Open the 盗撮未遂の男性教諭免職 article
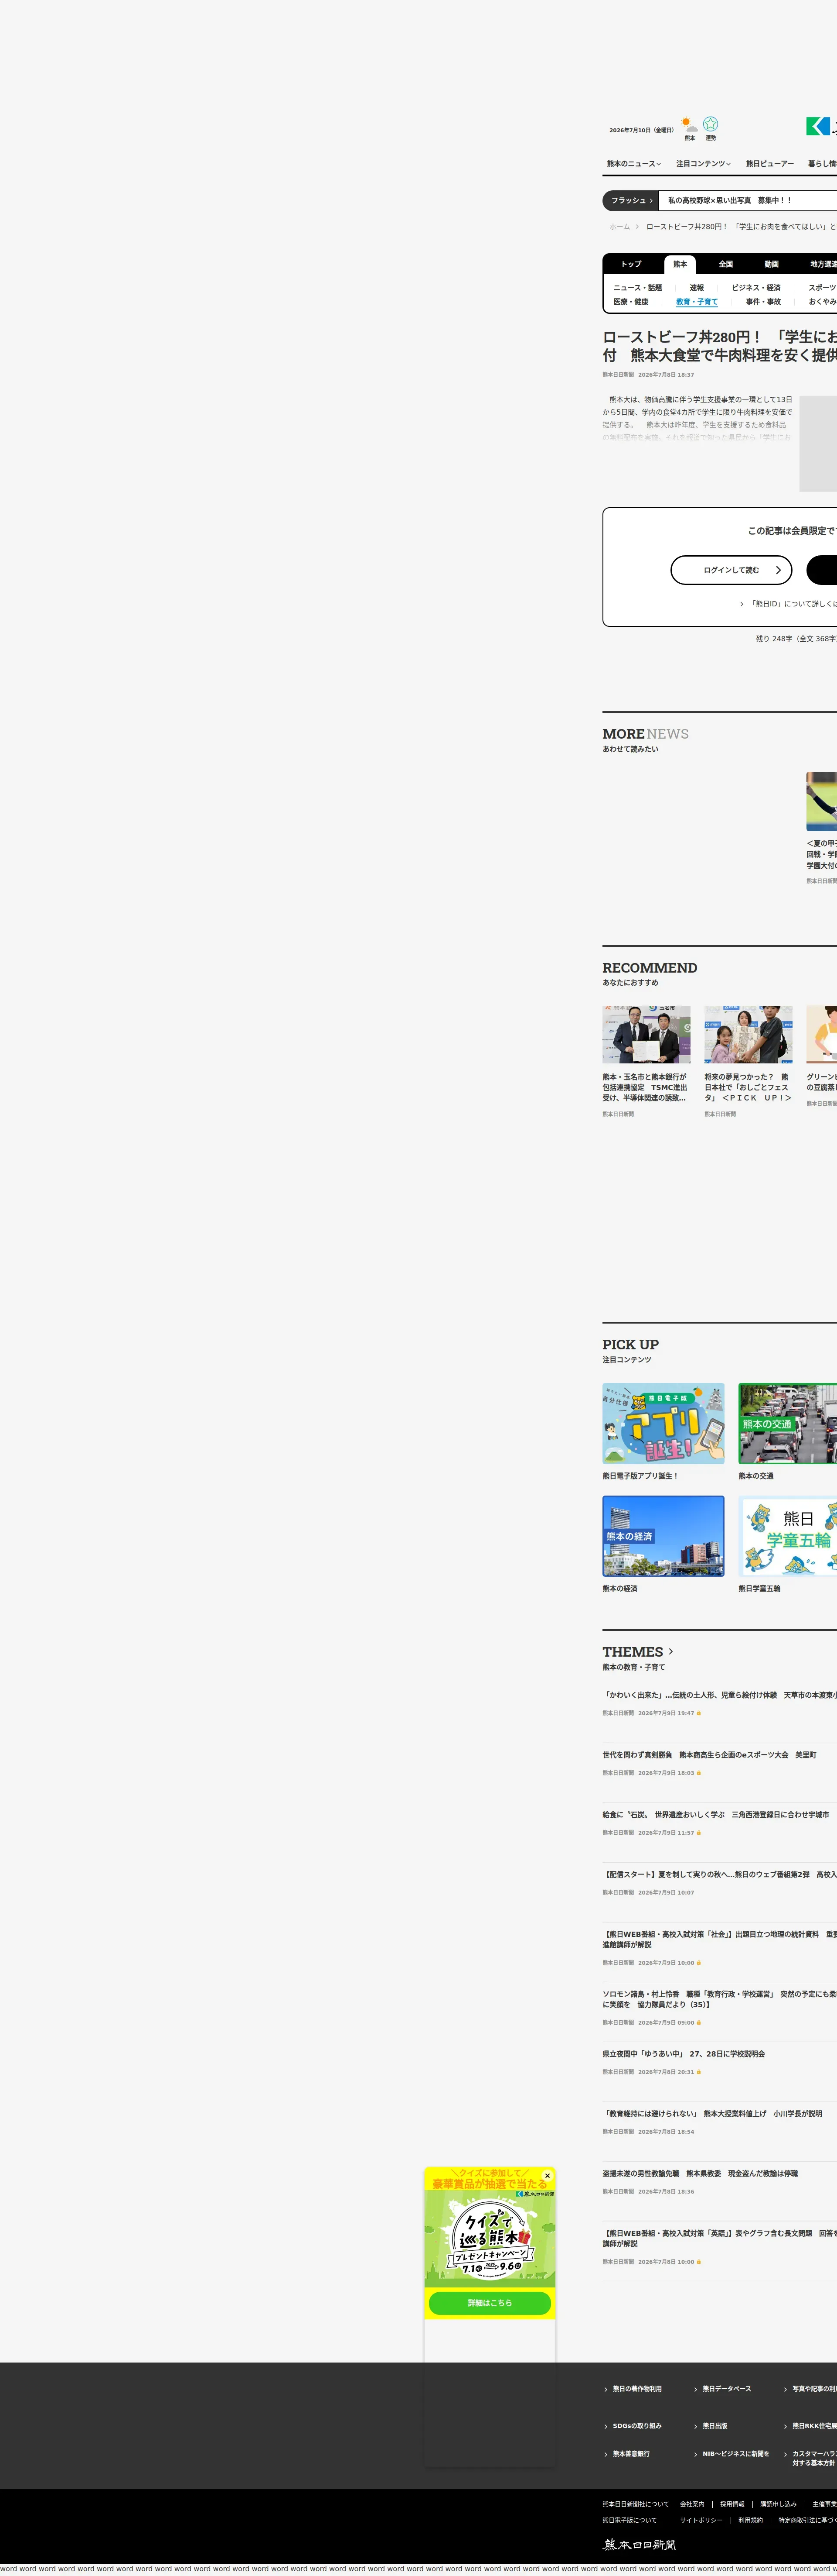837x2576 pixels. click(699, 2174)
